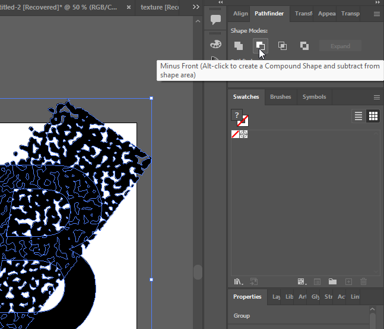Screen dimensions: 384x329
Task: Open the Comments panel speech bubble icon
Action: point(215,20)
